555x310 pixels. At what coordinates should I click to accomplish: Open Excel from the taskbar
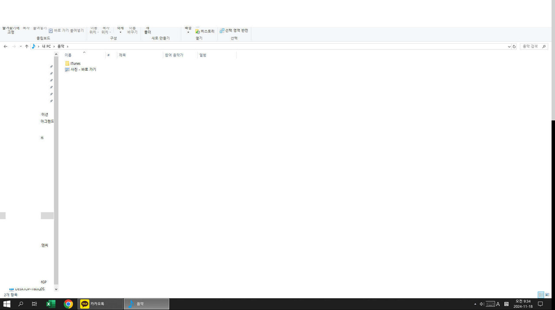51,304
